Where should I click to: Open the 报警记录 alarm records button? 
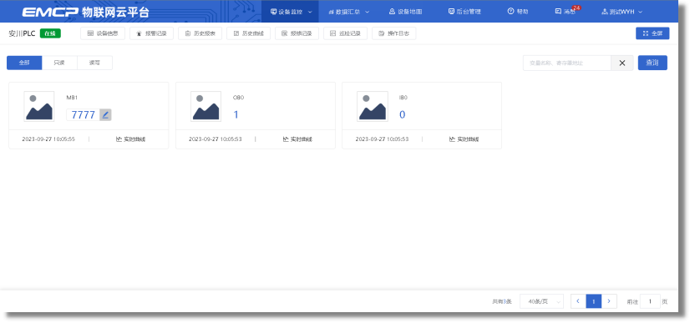pyautogui.click(x=151, y=33)
